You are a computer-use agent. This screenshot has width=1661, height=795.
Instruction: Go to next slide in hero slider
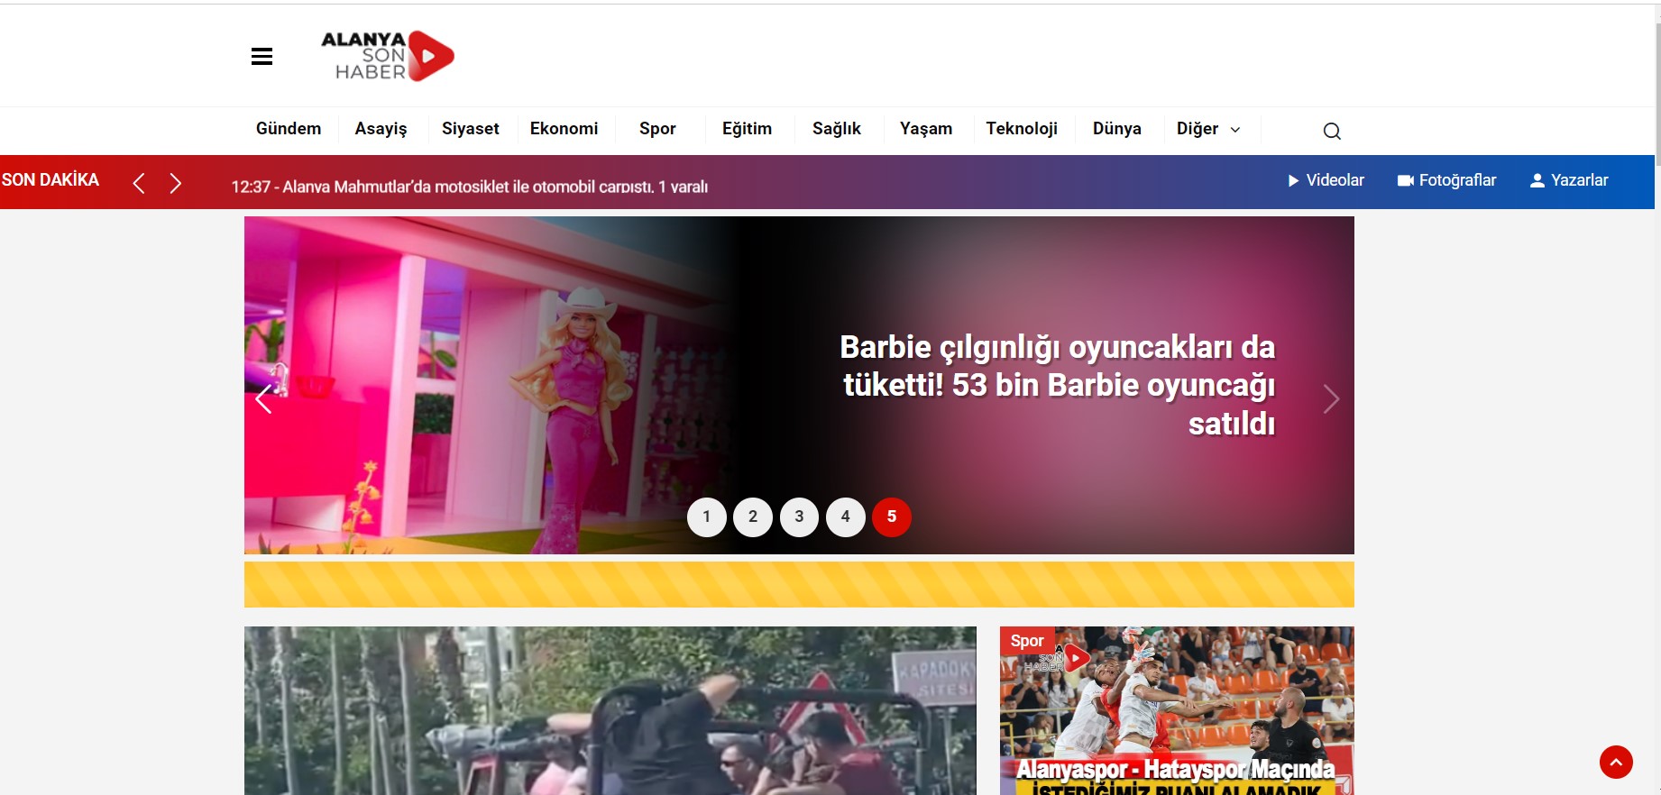pyautogui.click(x=1331, y=398)
